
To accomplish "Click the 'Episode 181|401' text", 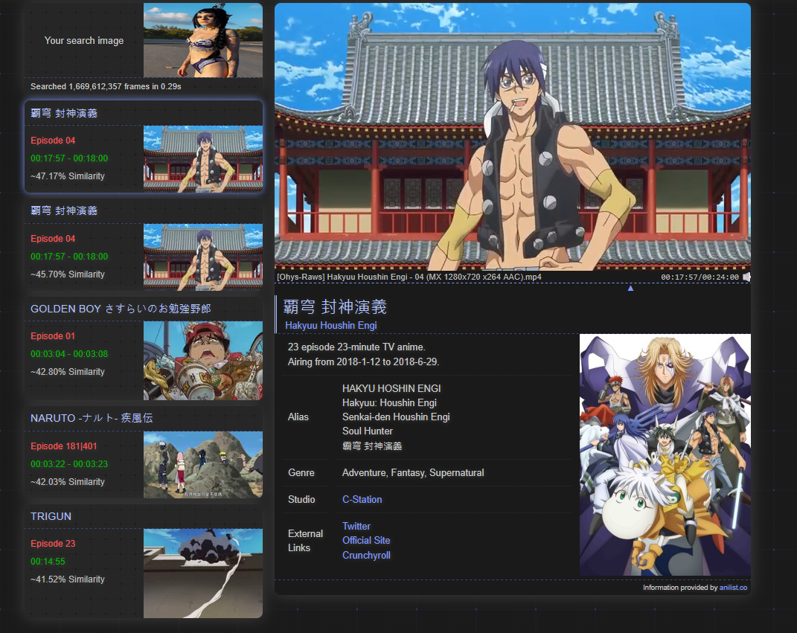I will coord(63,446).
